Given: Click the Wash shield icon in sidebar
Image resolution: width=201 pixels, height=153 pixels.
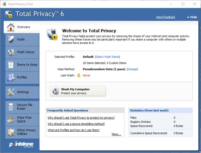Looking at the screenshot, I should 11,39.
